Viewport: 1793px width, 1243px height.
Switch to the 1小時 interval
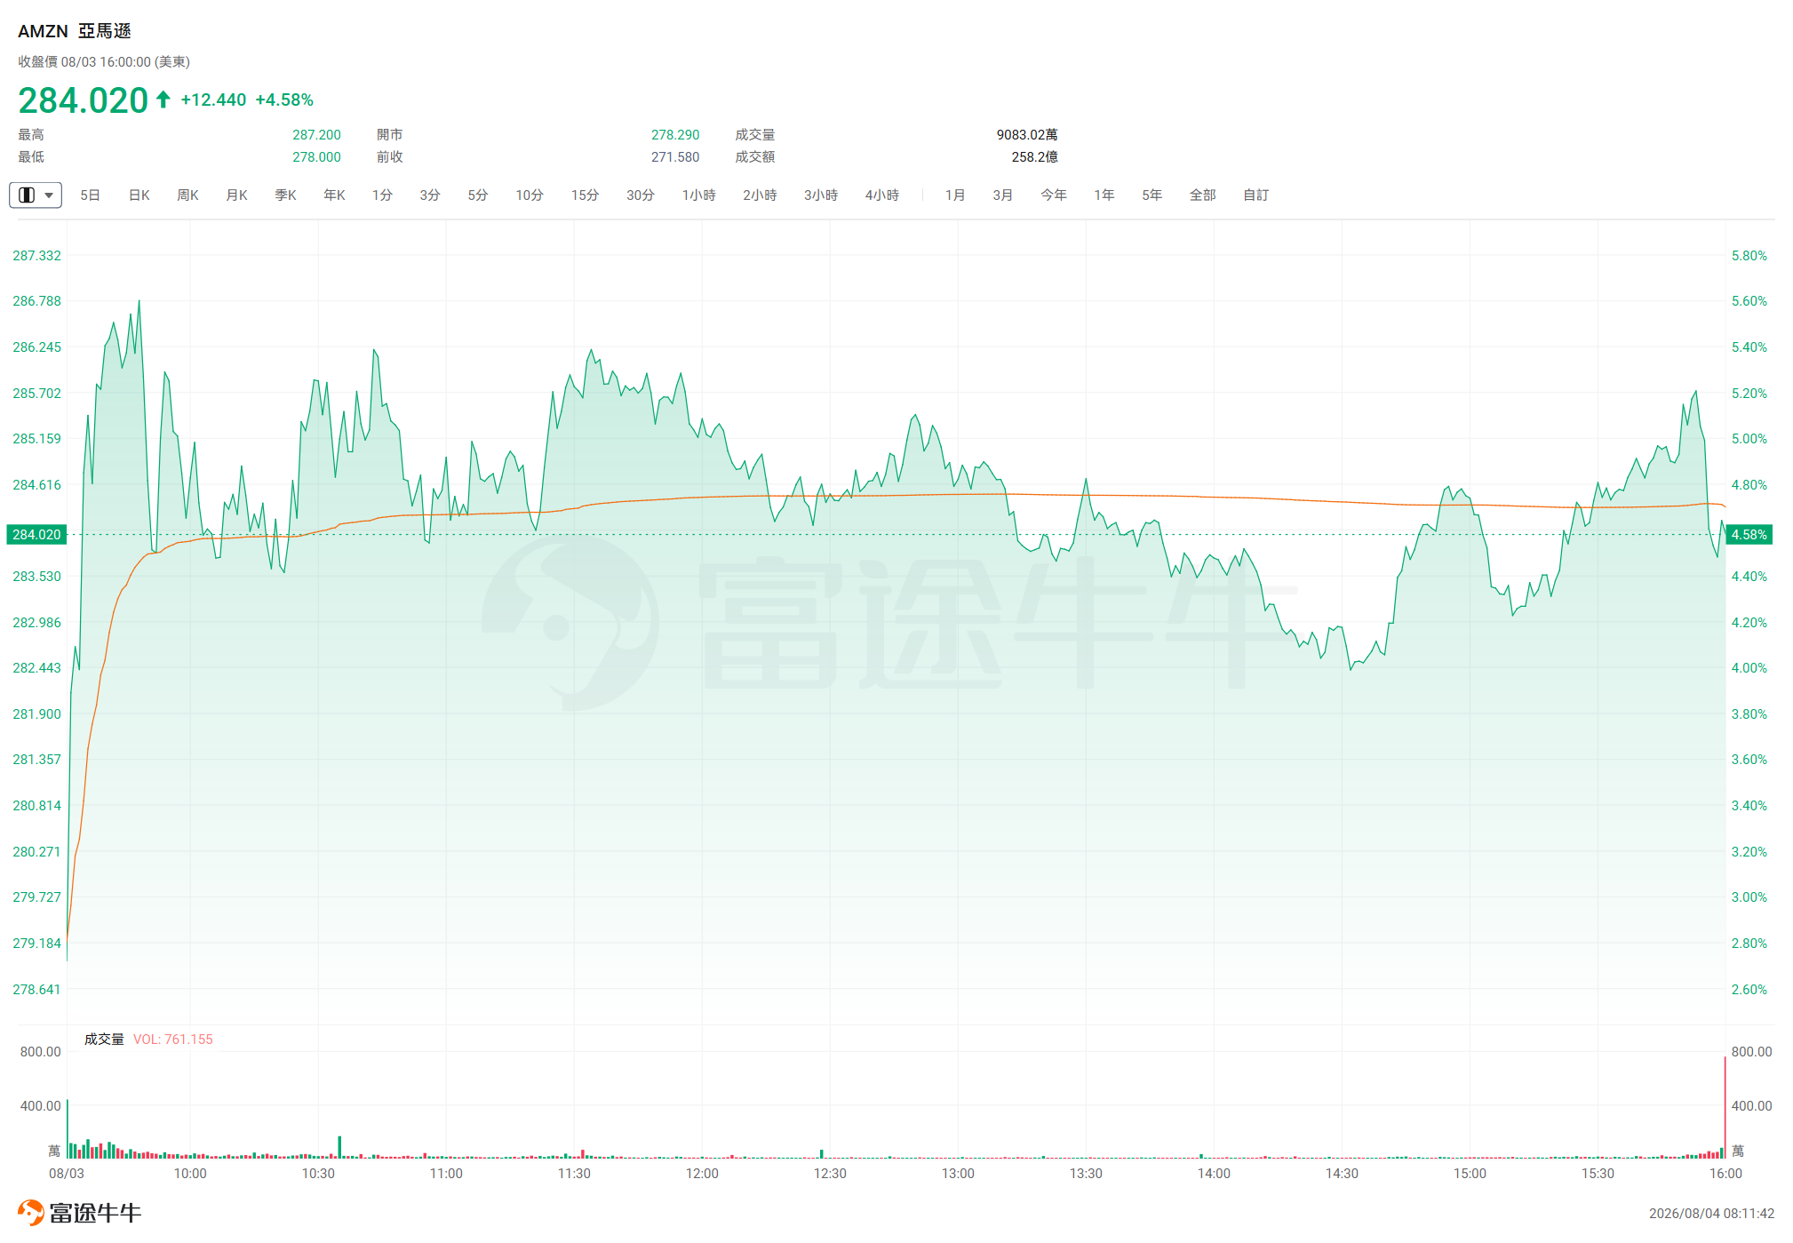(699, 195)
